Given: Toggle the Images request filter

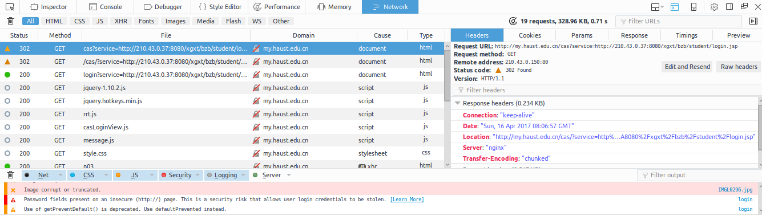Looking at the screenshot, I should coord(175,21).
